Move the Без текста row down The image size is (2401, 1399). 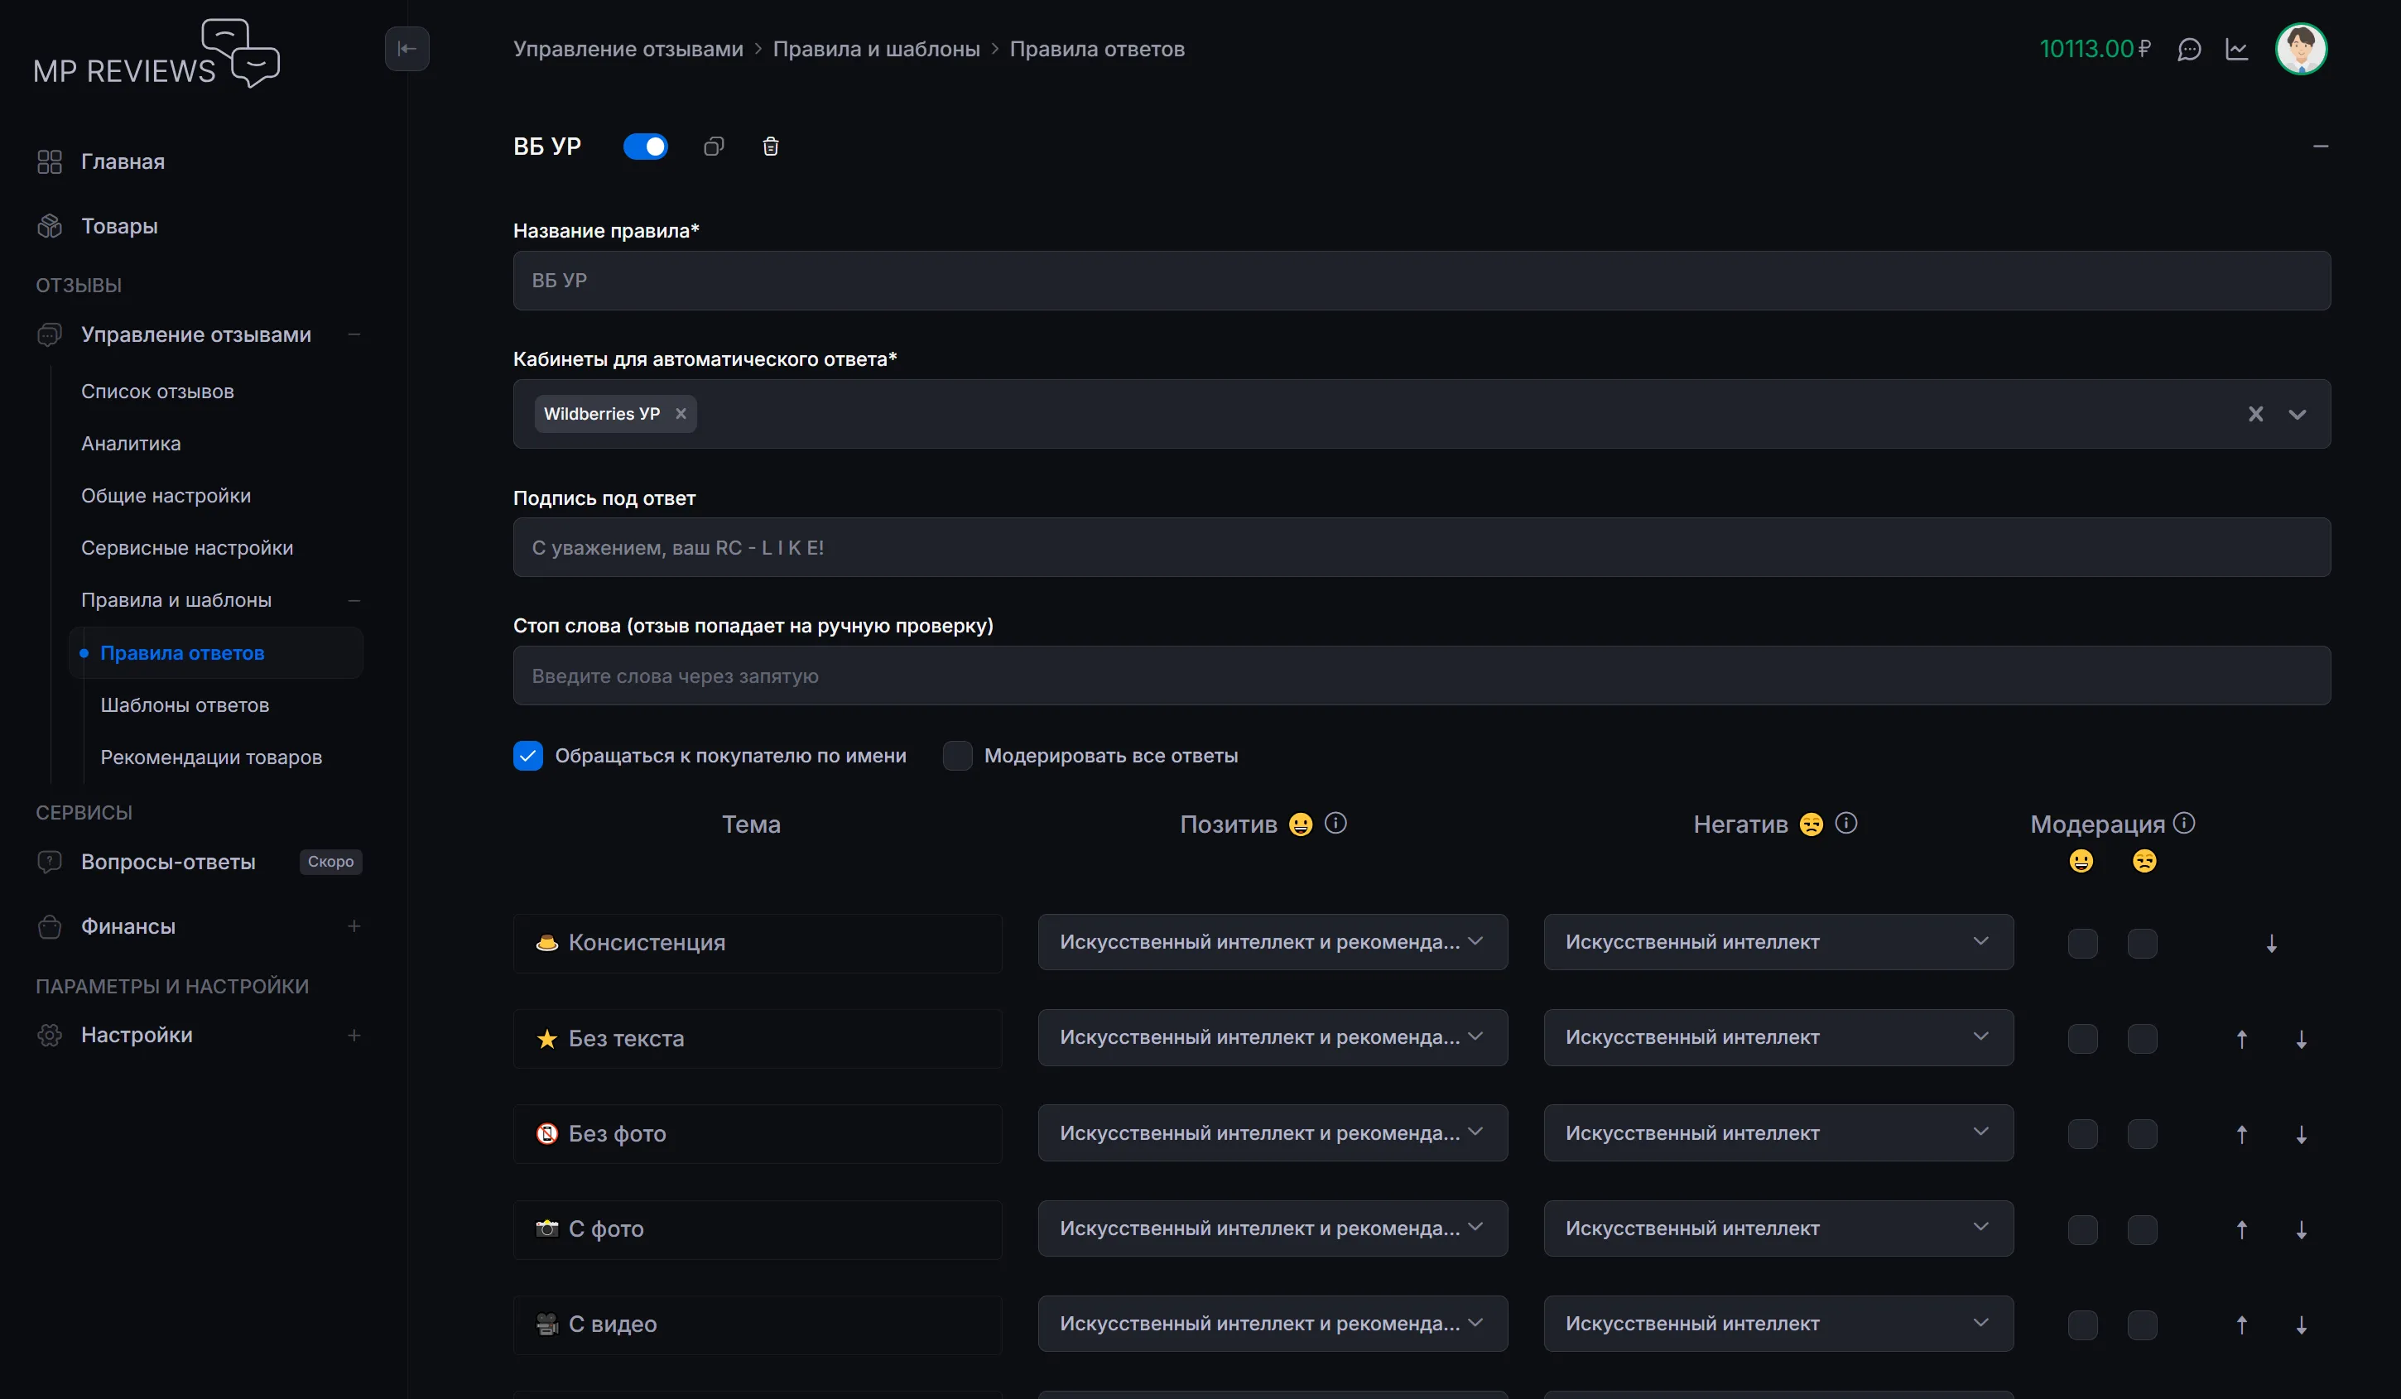[x=2301, y=1039]
